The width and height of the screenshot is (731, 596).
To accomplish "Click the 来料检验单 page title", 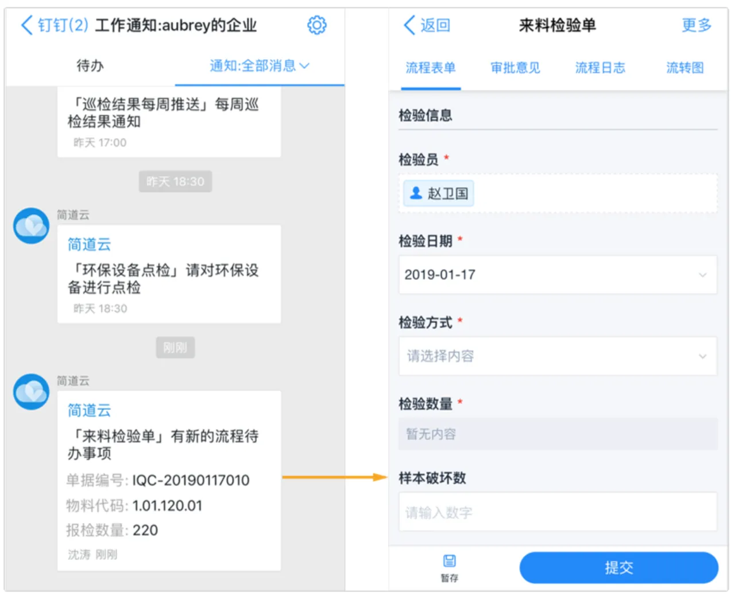I will pyautogui.click(x=558, y=25).
